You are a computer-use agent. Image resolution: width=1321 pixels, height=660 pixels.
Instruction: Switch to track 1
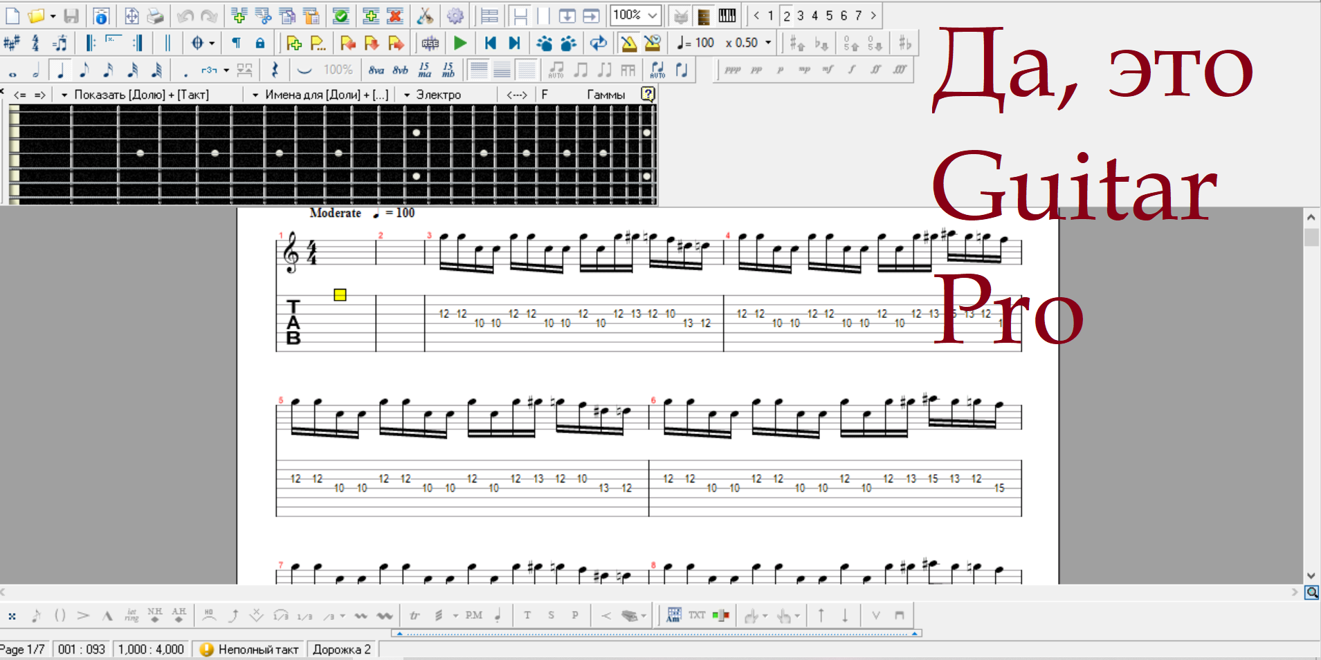[x=771, y=15]
